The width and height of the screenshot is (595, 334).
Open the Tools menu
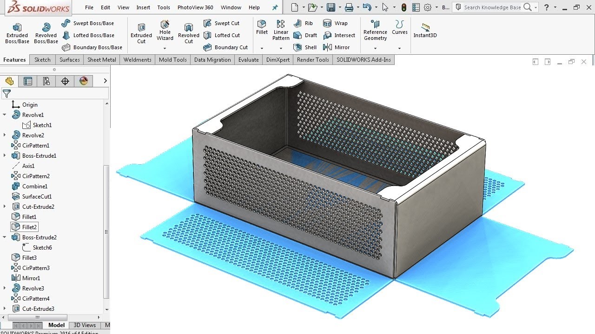click(164, 7)
